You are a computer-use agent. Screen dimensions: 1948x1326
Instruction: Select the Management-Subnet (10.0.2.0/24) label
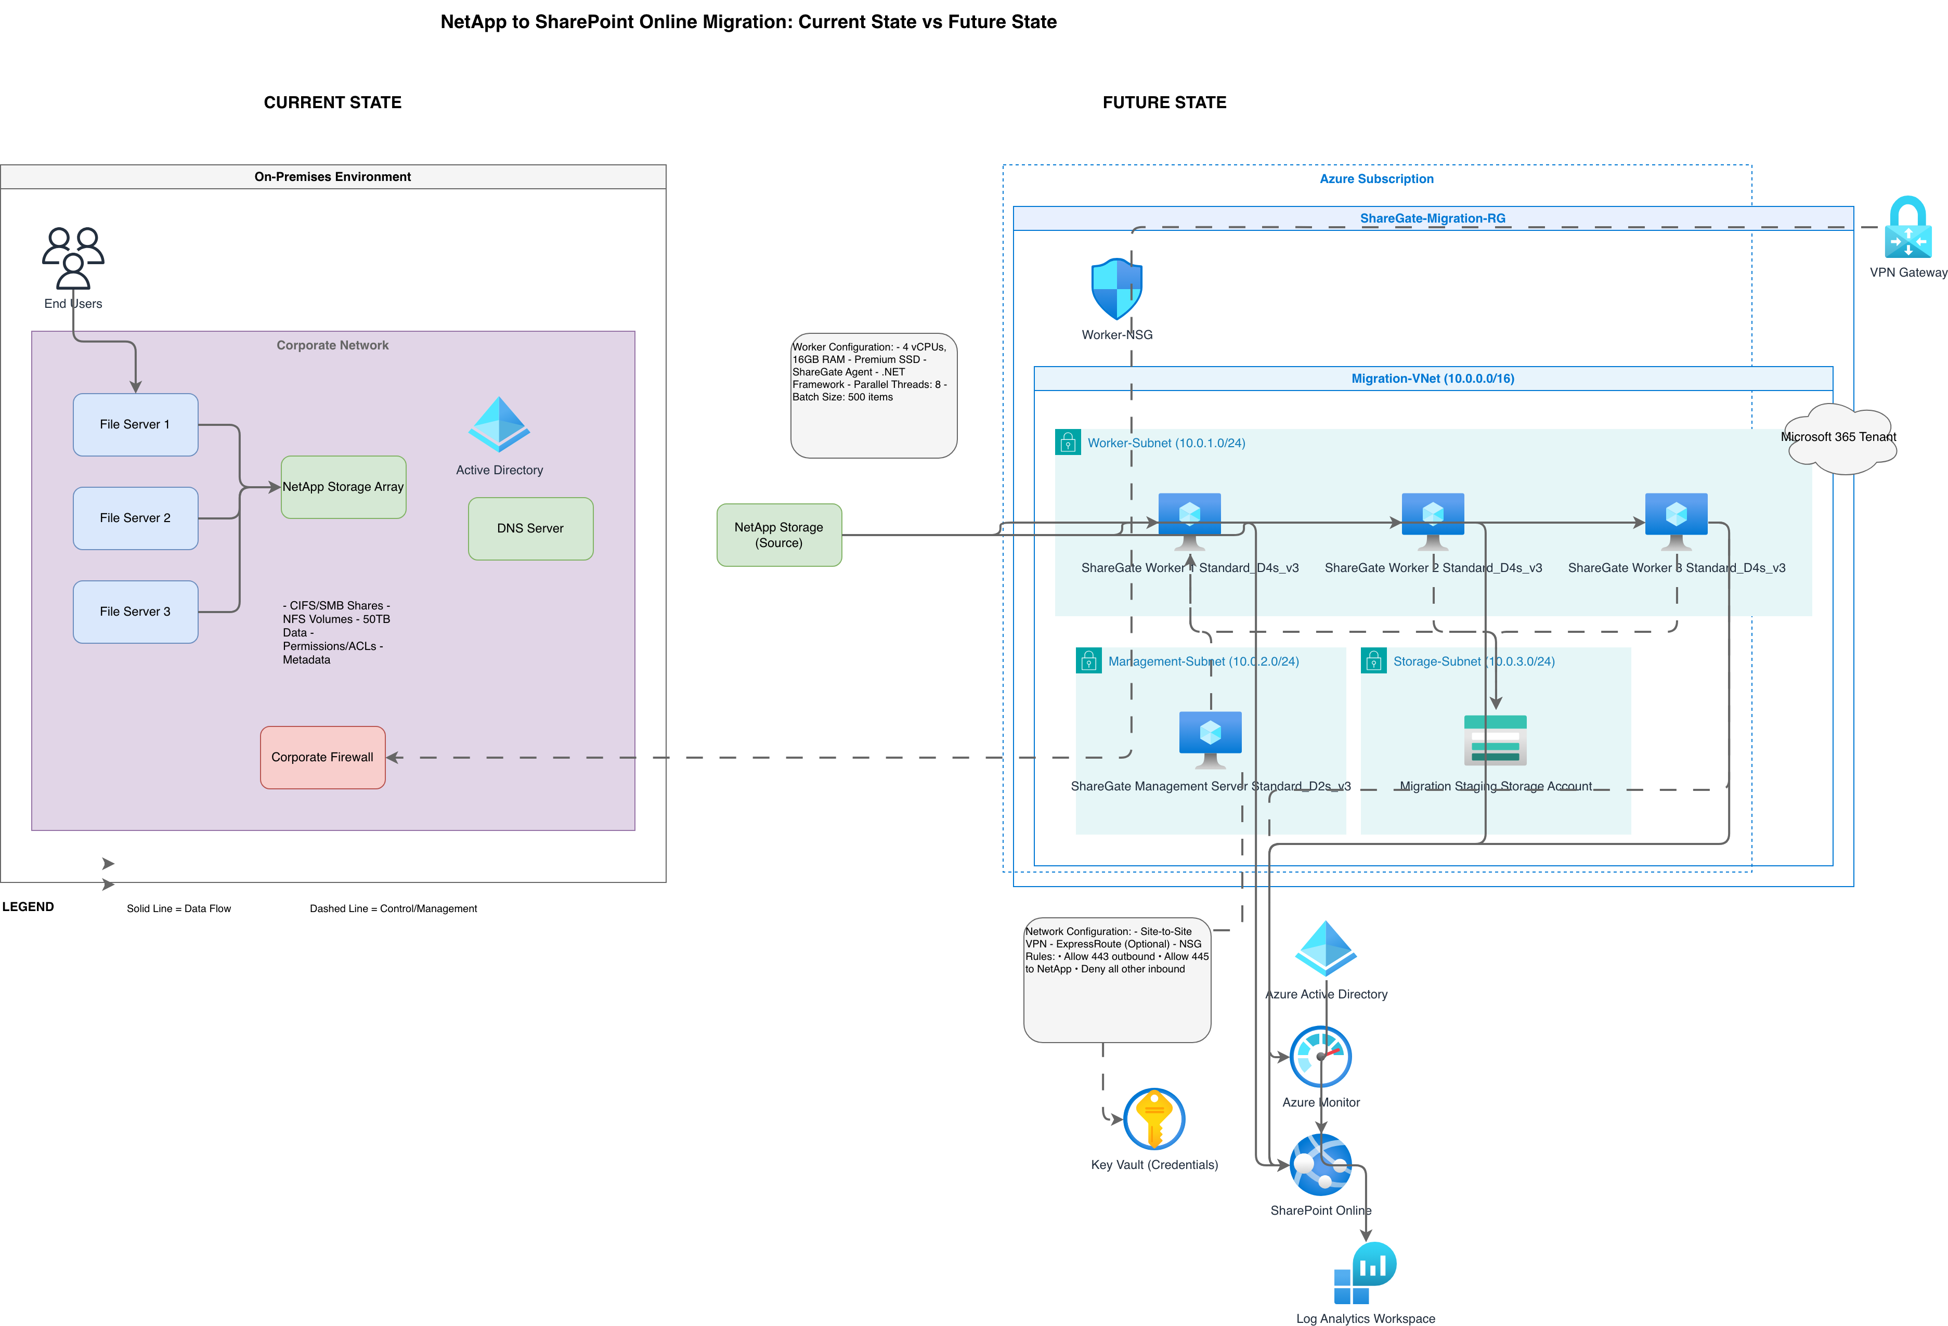tap(1203, 661)
